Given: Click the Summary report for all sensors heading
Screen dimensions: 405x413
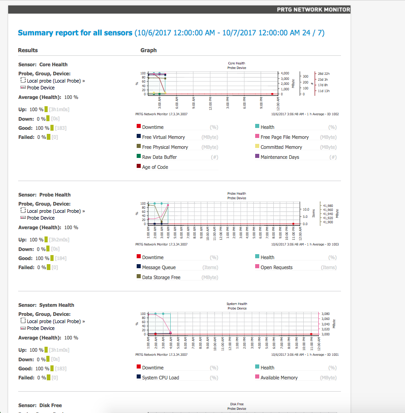Looking at the screenshot, I should pyautogui.click(x=75, y=33).
